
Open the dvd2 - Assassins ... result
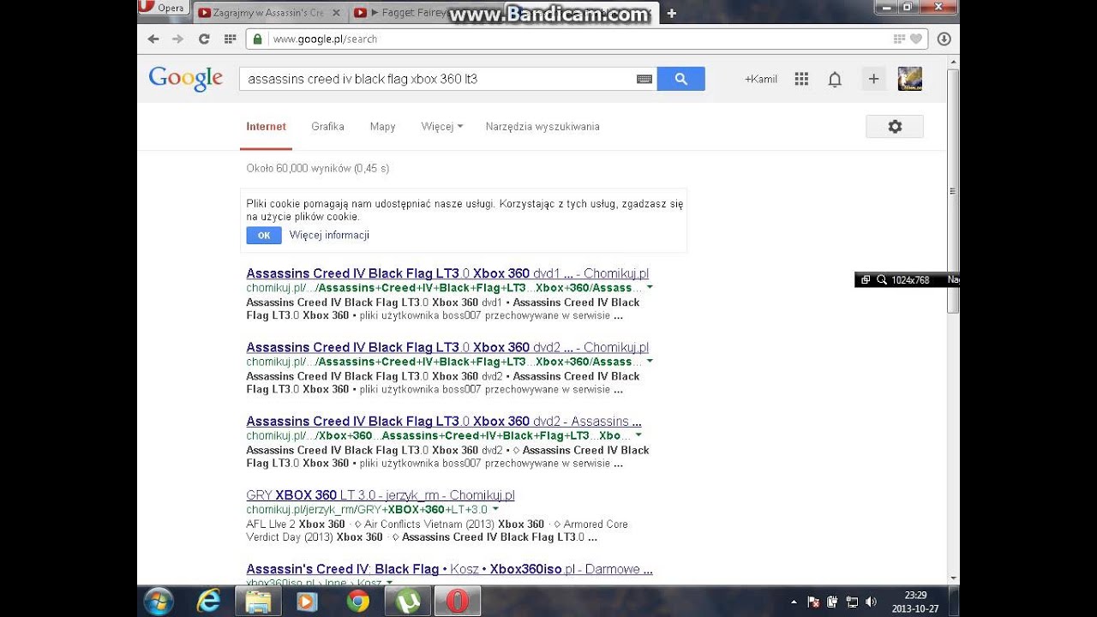point(444,422)
